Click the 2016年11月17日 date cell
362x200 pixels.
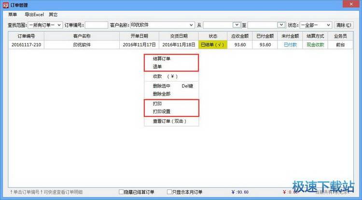139,45
